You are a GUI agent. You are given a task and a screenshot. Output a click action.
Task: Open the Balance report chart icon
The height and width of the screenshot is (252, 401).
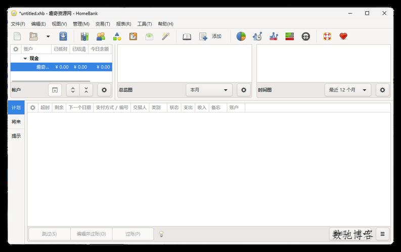274,36
